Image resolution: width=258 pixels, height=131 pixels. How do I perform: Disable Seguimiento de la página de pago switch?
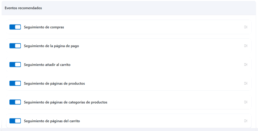pyautogui.click(x=15, y=46)
